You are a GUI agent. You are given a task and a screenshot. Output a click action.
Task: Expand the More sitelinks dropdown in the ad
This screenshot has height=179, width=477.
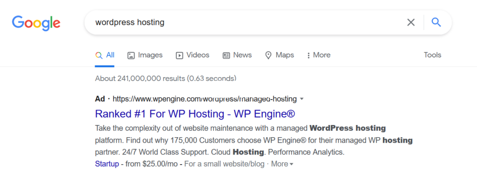(282, 164)
